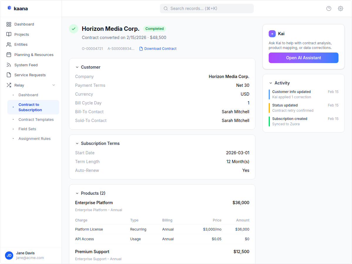
Task: Open Service Requests
Action: 30,75
